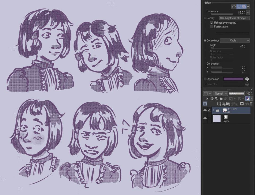This screenshot has height=195, width=255.
Task: Adjust the Dot position Y stepper
Action: click(244, 72)
